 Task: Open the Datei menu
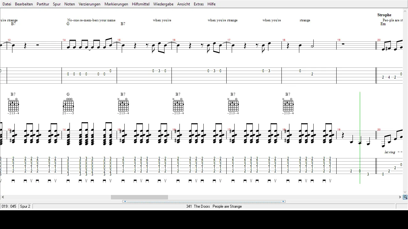coord(7,4)
